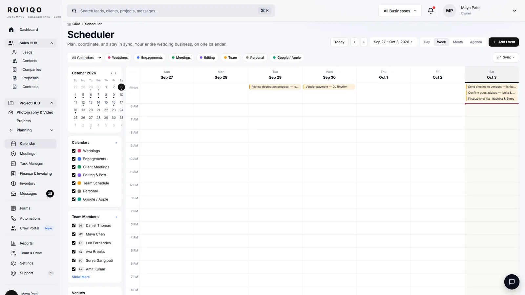Switch to Agenda view
The height and width of the screenshot is (295, 525).
click(x=476, y=42)
